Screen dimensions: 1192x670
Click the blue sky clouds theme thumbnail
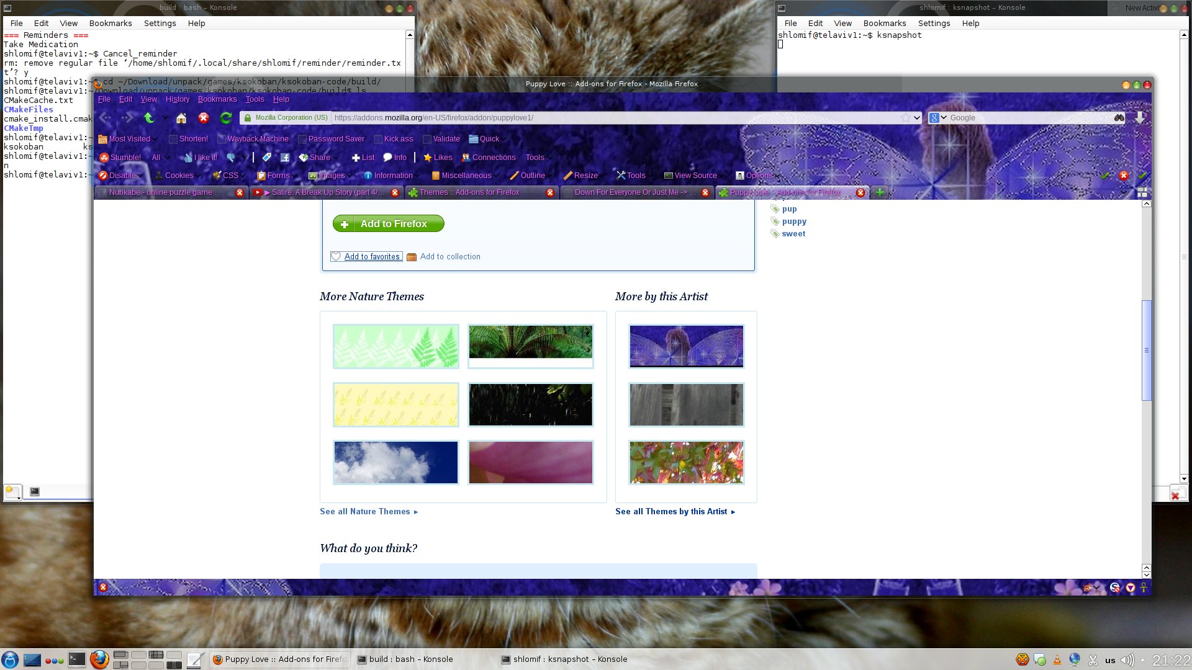(x=396, y=463)
